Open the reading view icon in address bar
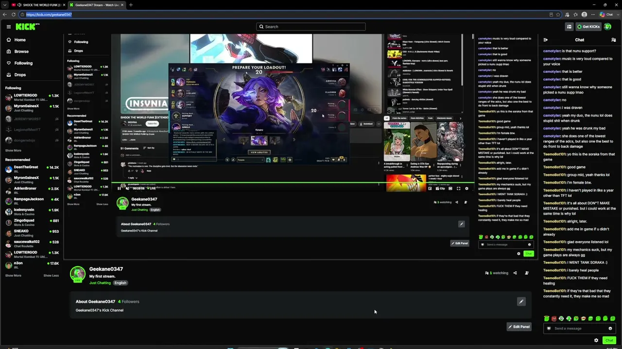622x349 pixels. click(551, 15)
